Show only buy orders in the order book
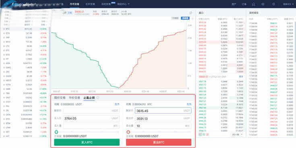 (x=204, y=134)
